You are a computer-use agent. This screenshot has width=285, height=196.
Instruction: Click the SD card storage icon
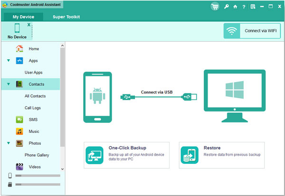click(10, 185)
